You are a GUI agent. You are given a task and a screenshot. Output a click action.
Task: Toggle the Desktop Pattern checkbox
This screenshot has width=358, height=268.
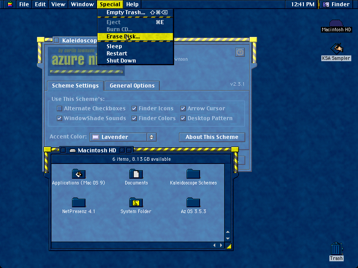[183, 118]
